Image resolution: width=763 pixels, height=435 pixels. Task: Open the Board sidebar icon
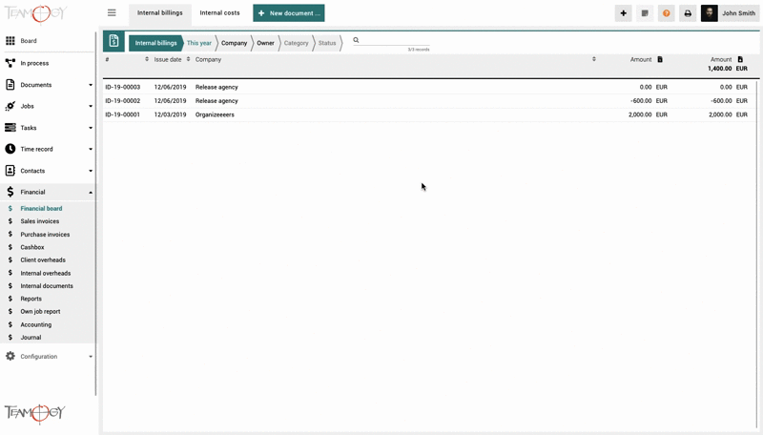click(x=10, y=41)
